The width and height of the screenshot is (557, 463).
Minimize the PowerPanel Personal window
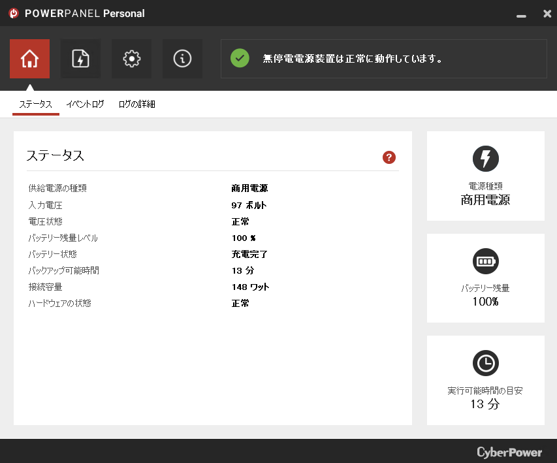click(520, 14)
